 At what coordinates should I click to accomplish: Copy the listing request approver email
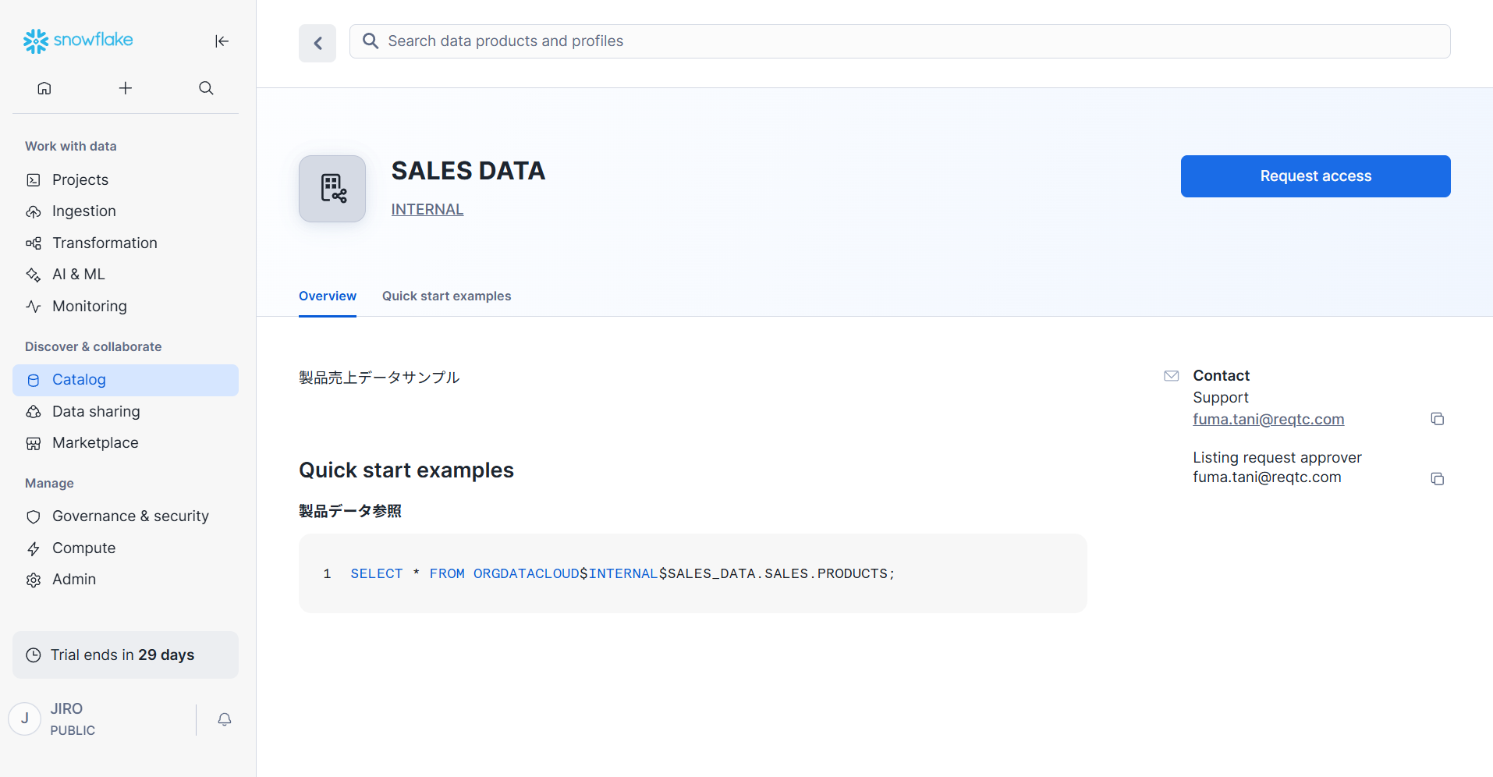1437,478
